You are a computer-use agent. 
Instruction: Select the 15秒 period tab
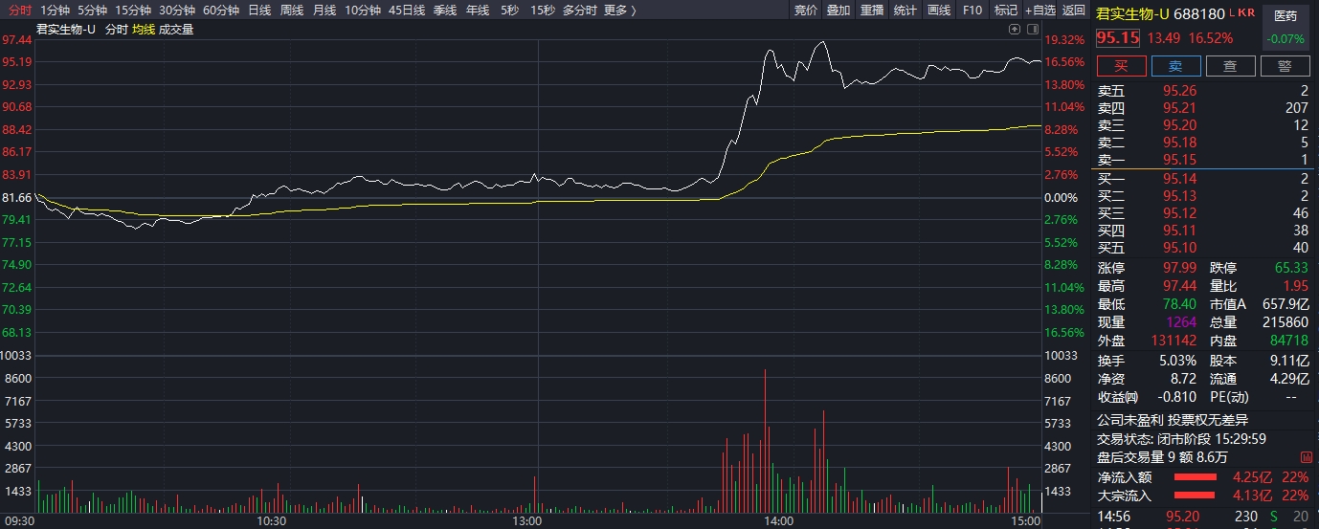[542, 11]
